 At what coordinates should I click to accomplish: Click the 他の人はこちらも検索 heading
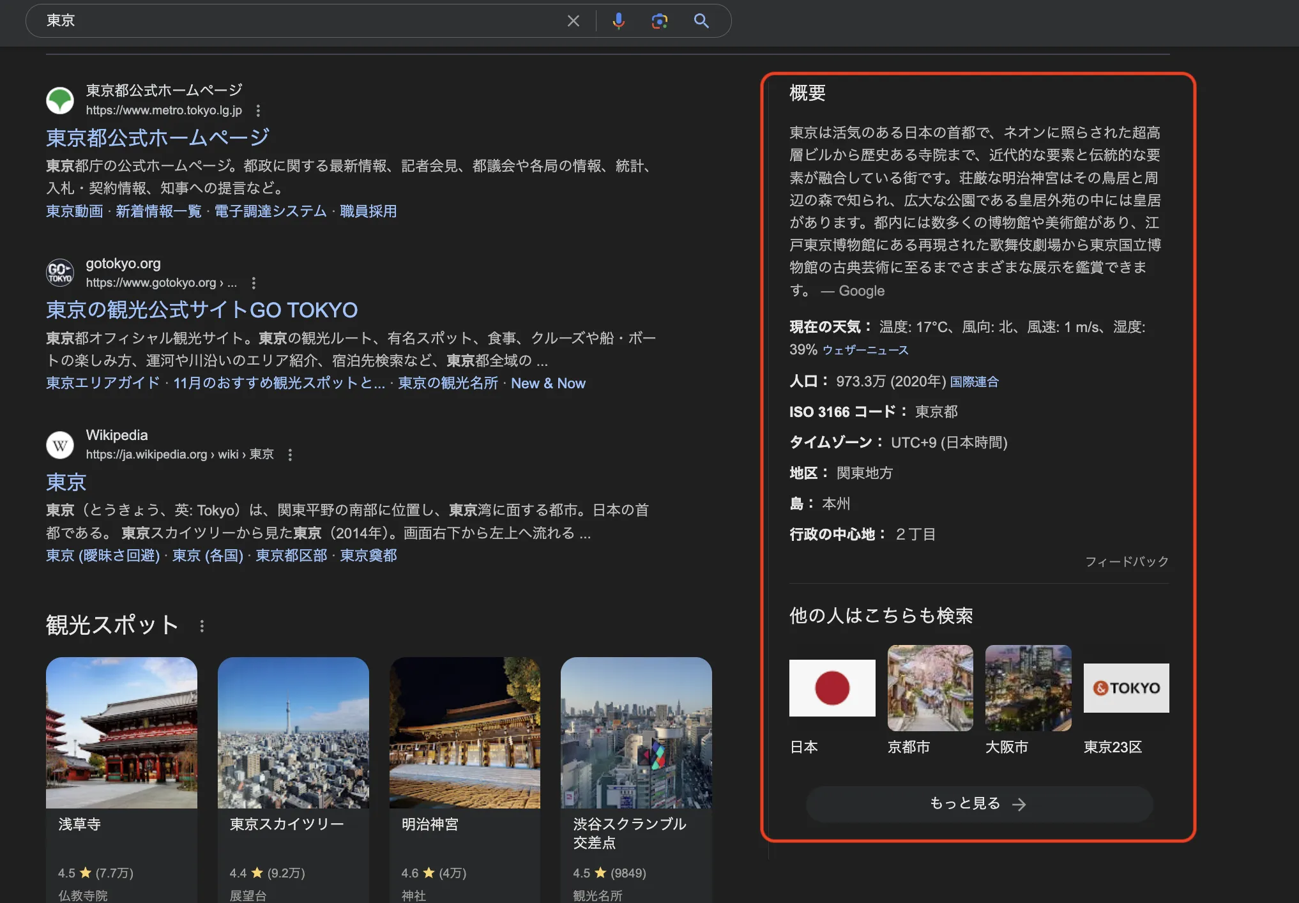[x=881, y=616]
